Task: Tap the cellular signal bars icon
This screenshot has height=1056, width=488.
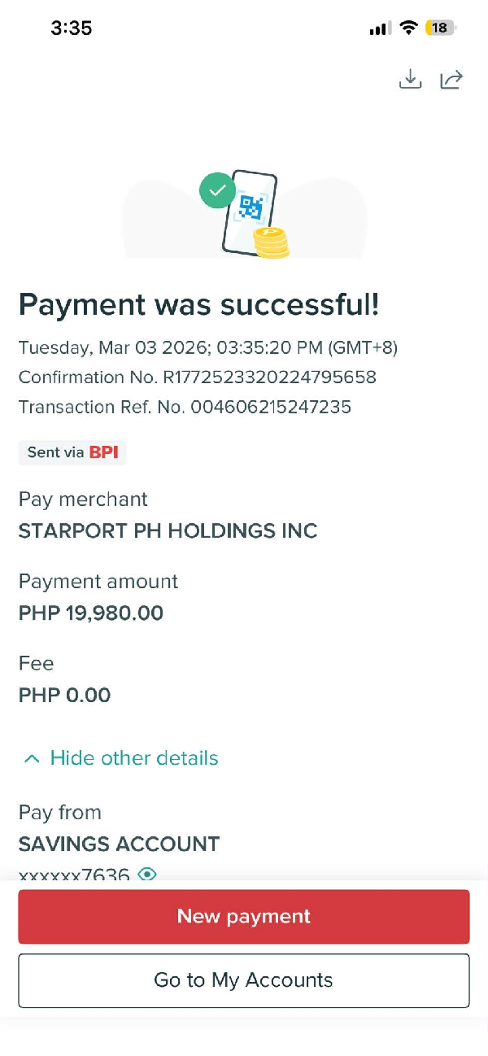Action: pyautogui.click(x=380, y=28)
